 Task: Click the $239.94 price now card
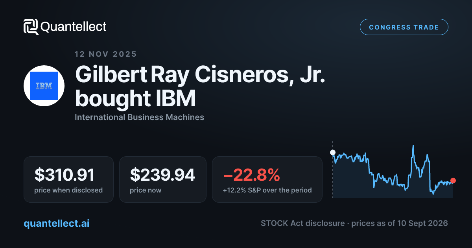163,180
